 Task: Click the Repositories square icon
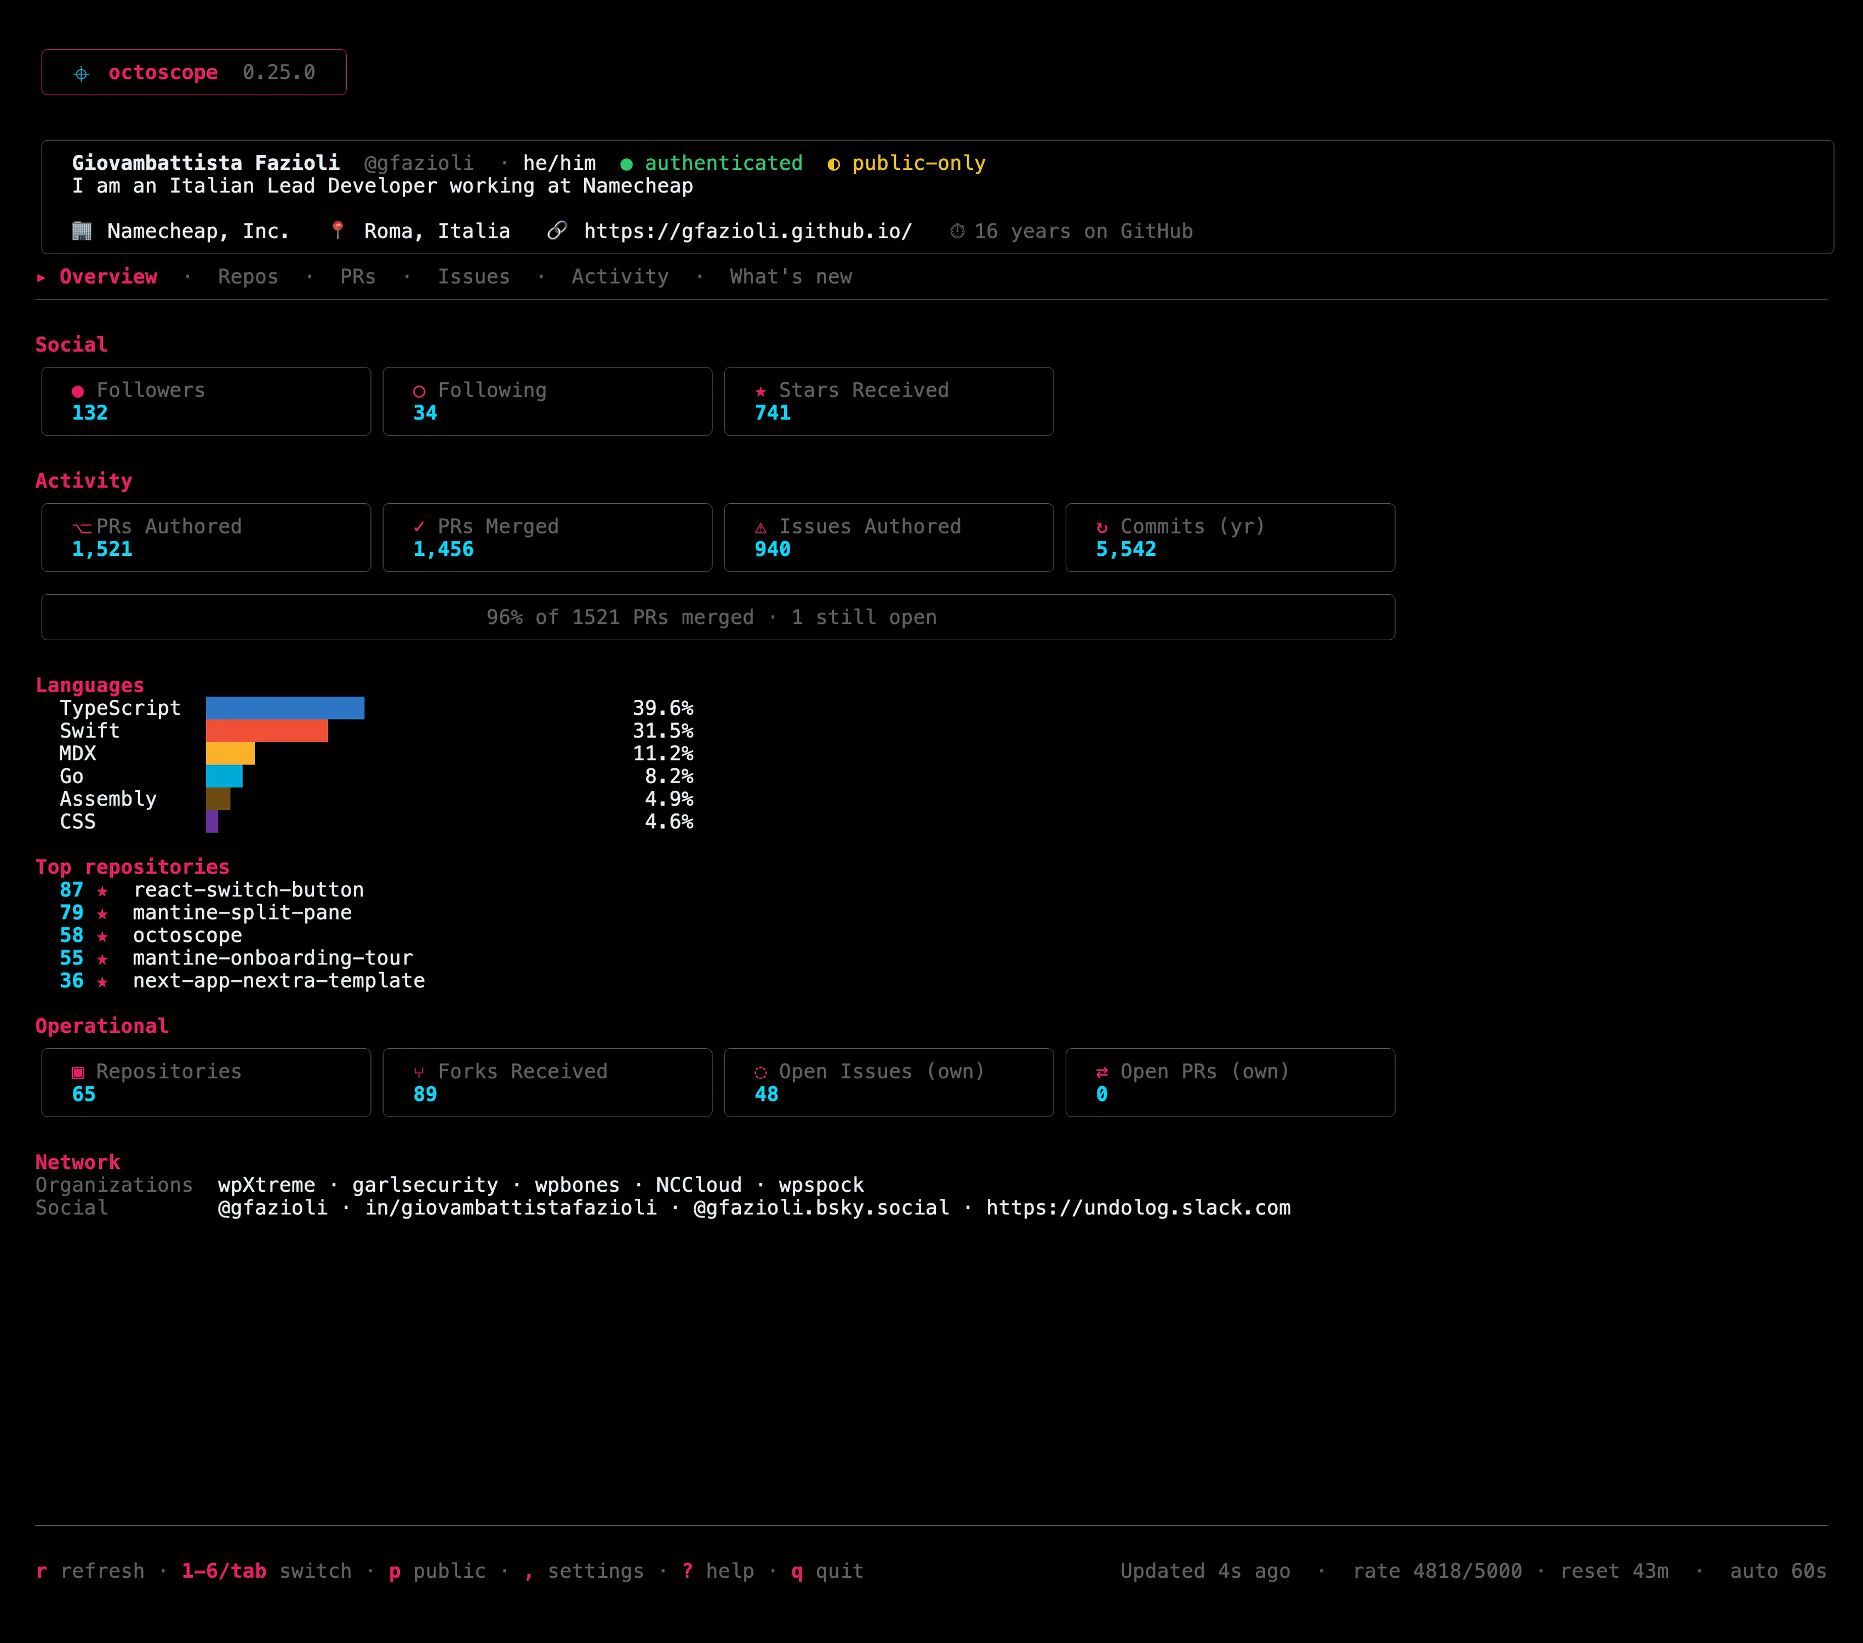point(77,1073)
